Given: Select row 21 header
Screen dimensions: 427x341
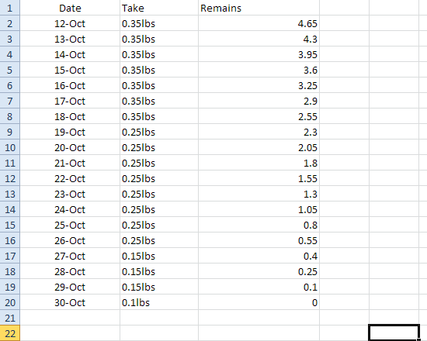Looking at the screenshot, I should [x=10, y=318].
